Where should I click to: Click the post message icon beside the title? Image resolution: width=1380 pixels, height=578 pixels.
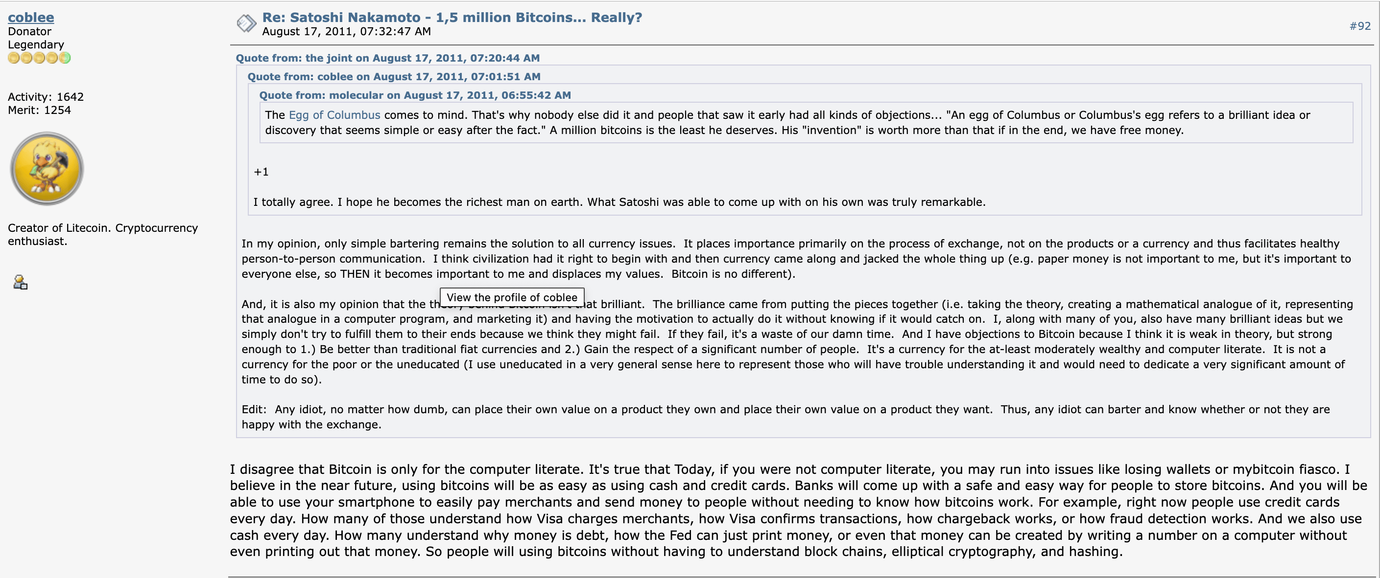pyautogui.click(x=246, y=23)
